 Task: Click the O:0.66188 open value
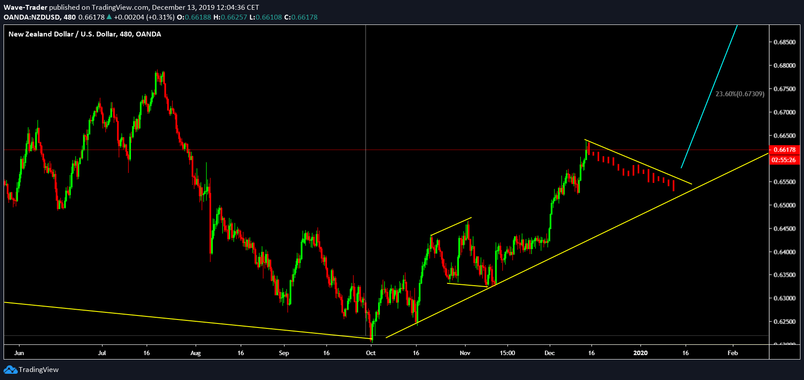click(x=194, y=17)
